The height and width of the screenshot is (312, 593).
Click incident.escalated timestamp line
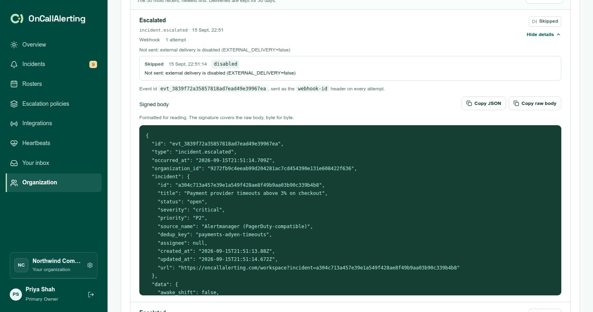click(181, 30)
